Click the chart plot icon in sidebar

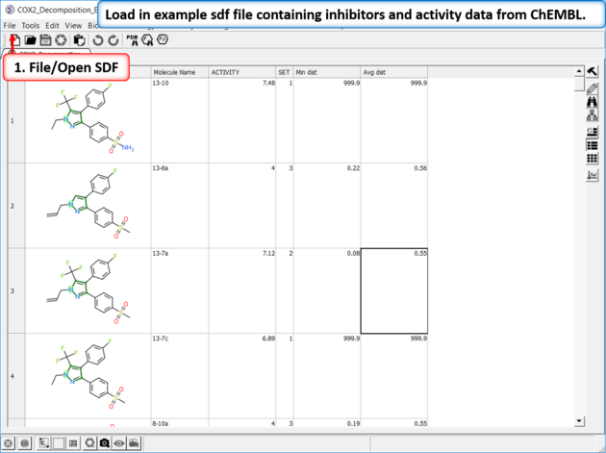point(593,174)
